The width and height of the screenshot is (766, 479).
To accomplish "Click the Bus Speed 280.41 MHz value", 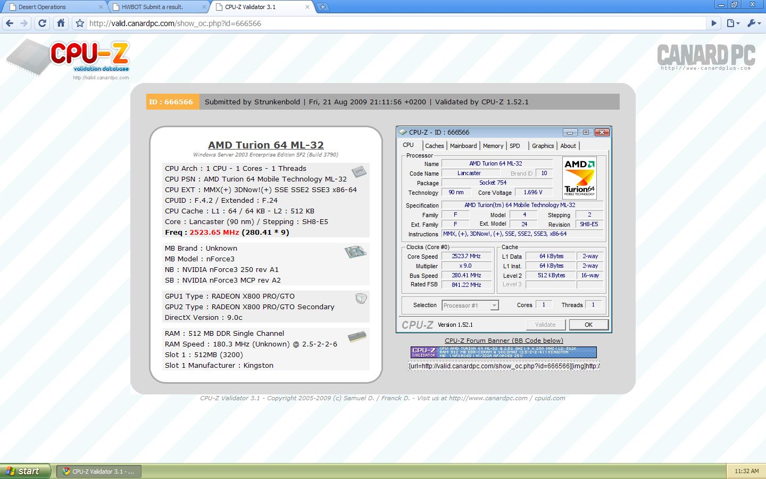I will click(466, 275).
